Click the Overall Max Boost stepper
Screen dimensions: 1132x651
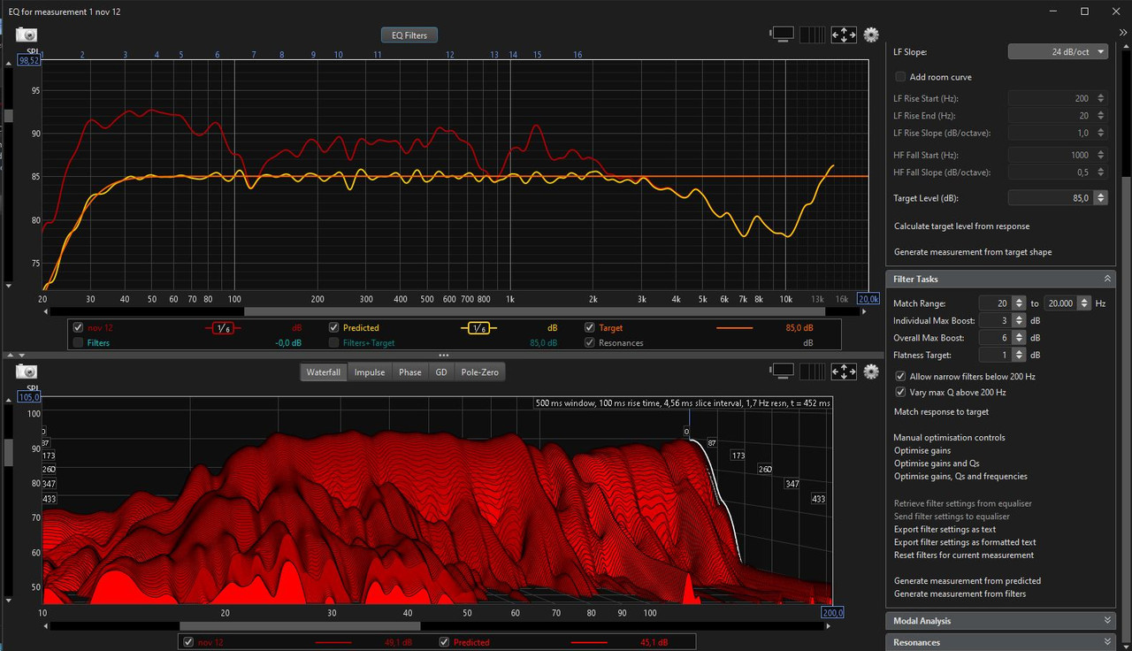click(x=1019, y=338)
